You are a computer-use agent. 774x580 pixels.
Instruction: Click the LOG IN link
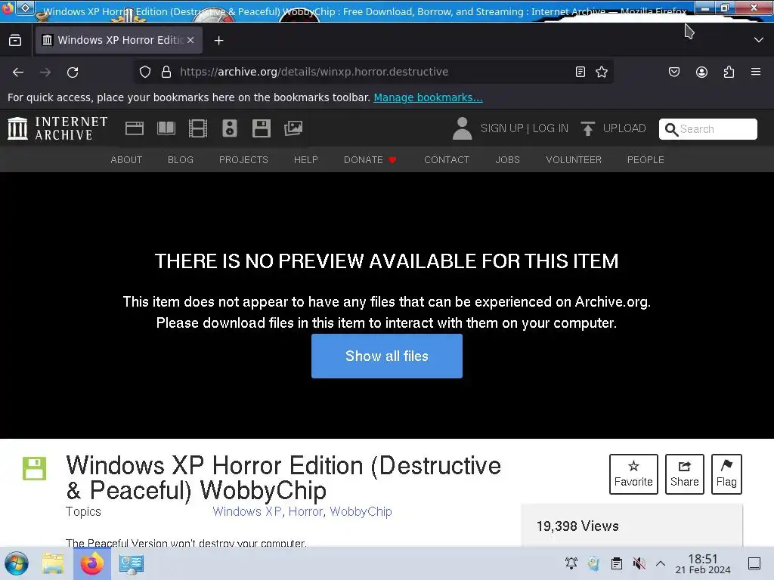point(550,128)
